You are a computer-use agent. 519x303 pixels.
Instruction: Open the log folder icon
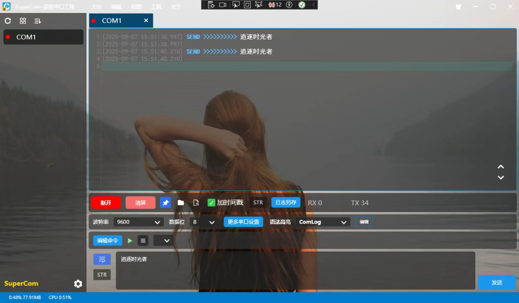click(181, 202)
